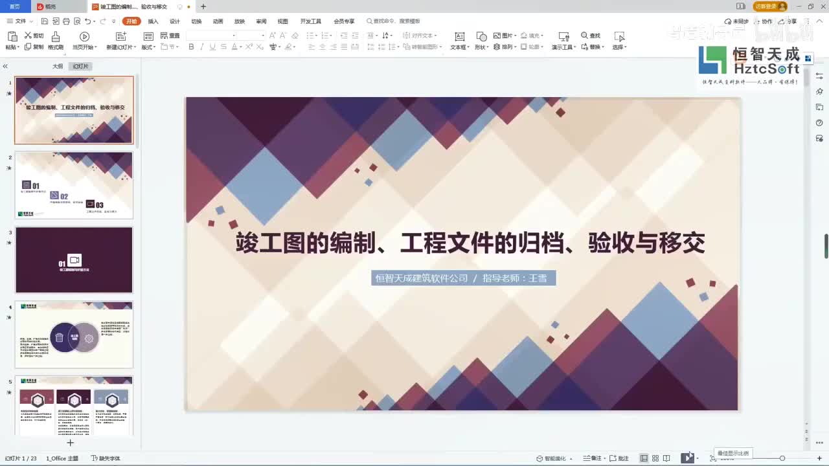Toggle Strikethrough formatting

coord(223,47)
